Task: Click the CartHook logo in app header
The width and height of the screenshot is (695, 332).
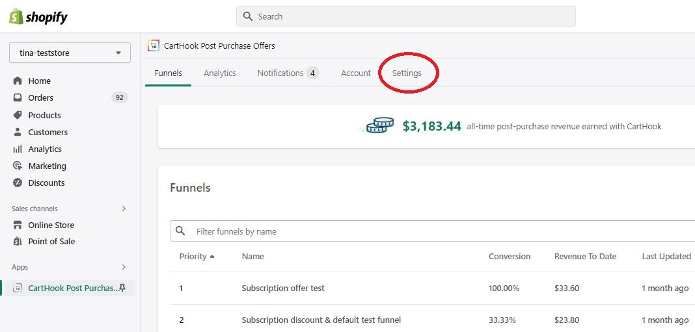Action: coord(154,45)
